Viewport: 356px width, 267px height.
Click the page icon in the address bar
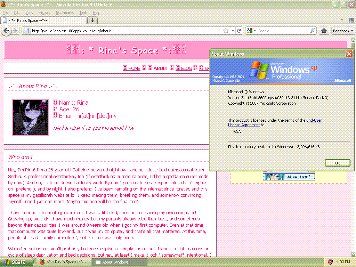click(26, 31)
